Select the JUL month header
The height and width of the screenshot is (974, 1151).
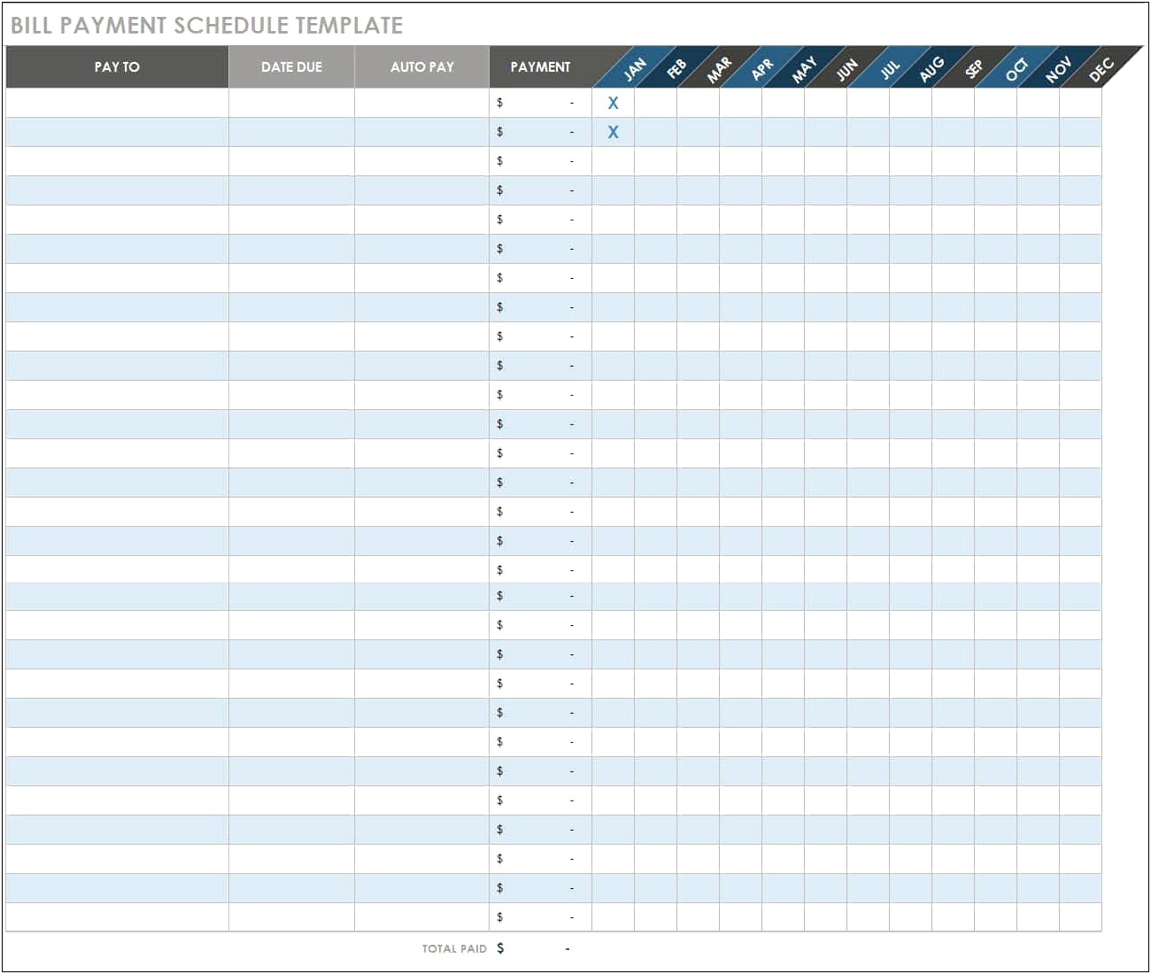click(x=889, y=68)
